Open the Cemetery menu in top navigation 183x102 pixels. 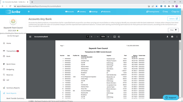pos(82,12)
